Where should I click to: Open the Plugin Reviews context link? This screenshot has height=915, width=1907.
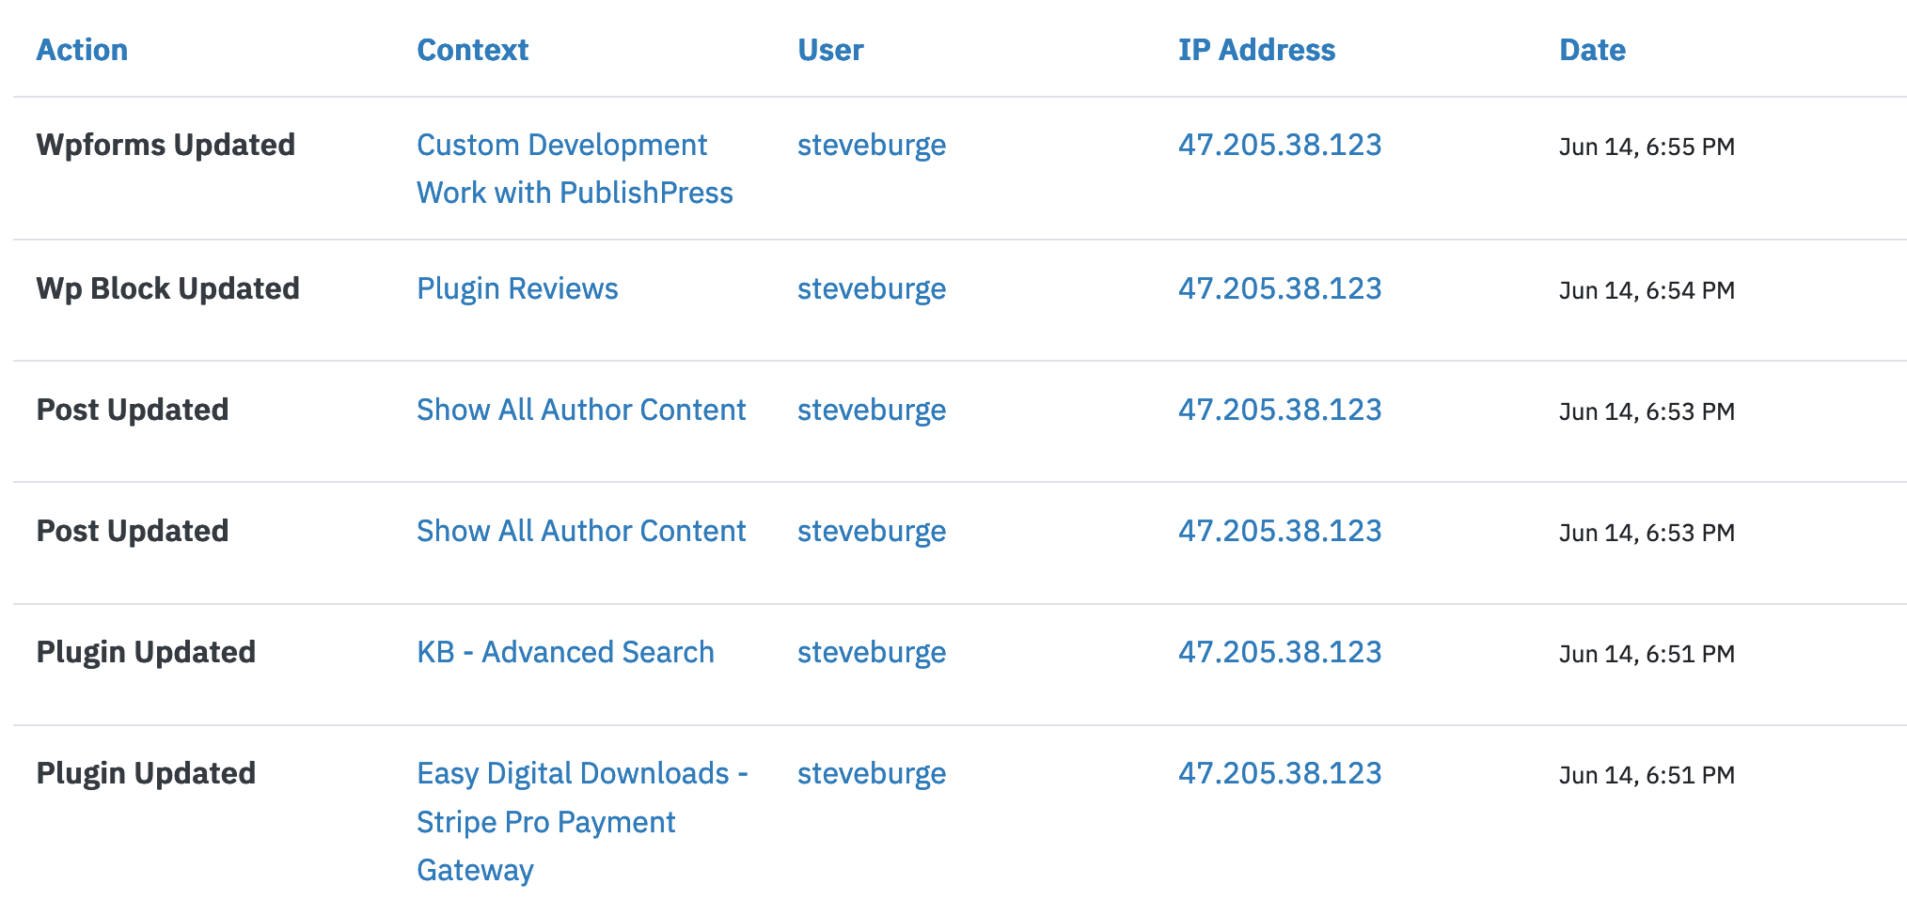(517, 288)
